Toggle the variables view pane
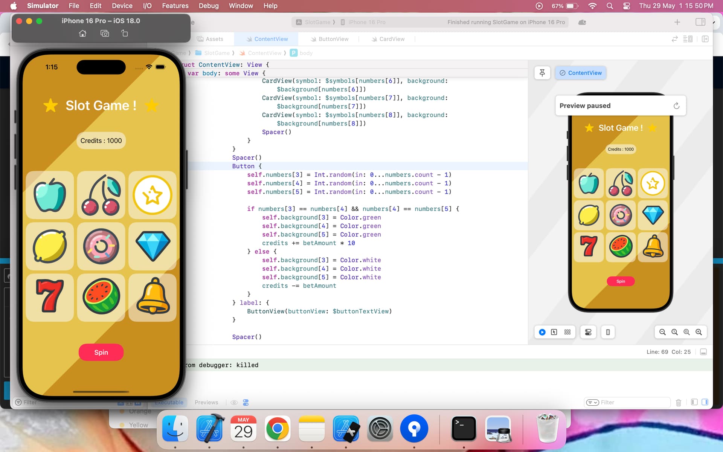The width and height of the screenshot is (723, 452). tap(694, 402)
